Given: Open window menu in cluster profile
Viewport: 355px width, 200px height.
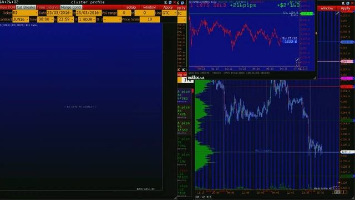Looking at the screenshot, I should (149, 7).
